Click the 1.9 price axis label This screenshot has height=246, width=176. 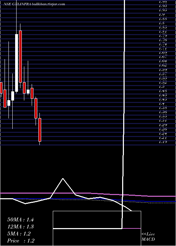[x=162, y=15]
